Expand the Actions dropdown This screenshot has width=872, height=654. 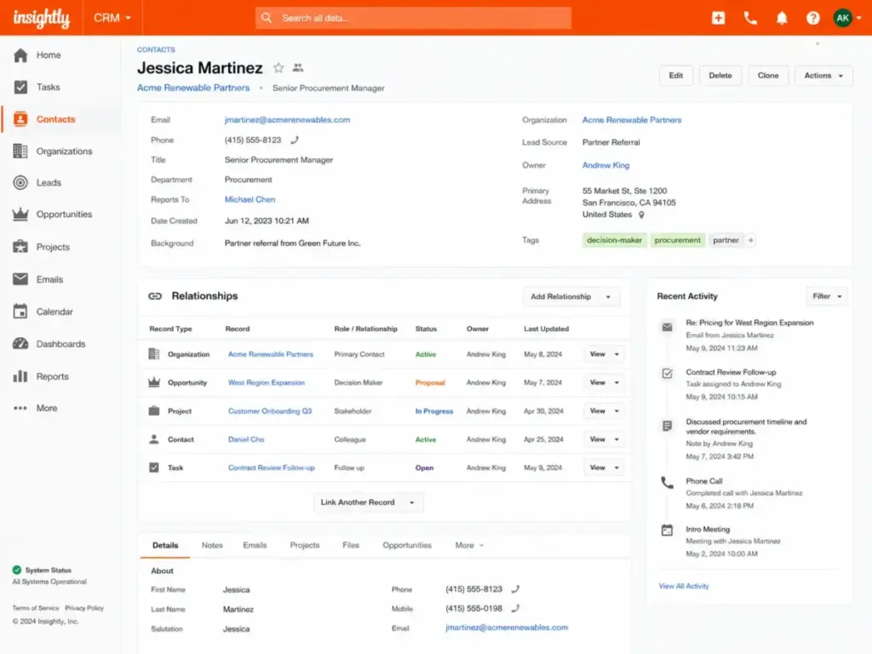[823, 76]
